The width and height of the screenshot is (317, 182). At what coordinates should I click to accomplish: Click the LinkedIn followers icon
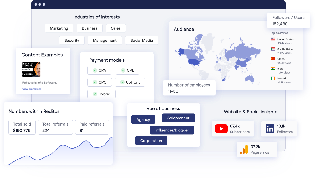click(270, 129)
